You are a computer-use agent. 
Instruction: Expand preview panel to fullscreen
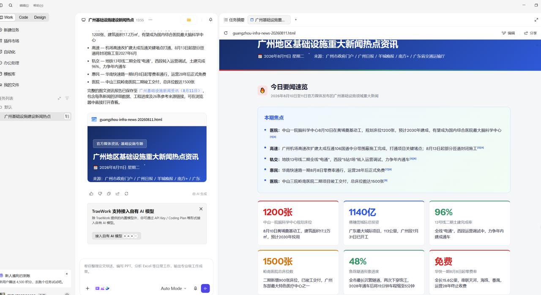point(536,20)
